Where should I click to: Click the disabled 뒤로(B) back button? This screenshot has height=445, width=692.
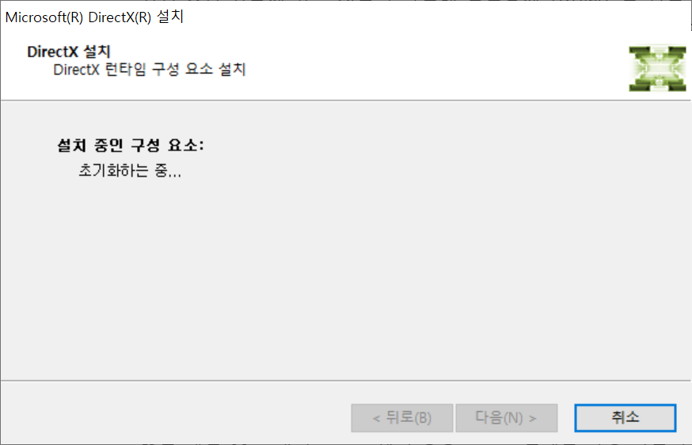[402, 417]
